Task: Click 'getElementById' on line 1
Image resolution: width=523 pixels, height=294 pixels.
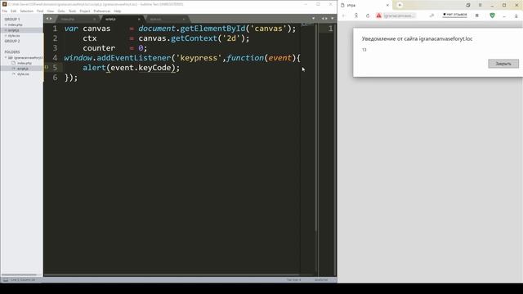Action: click(212, 29)
